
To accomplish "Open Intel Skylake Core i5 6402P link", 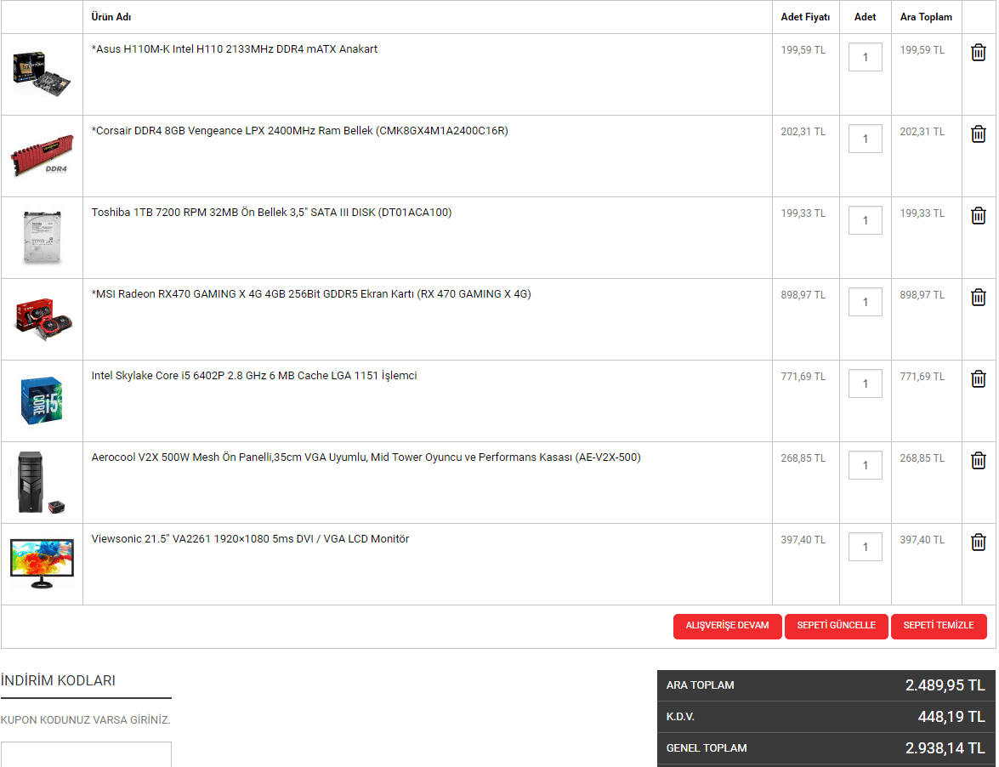I will point(253,375).
